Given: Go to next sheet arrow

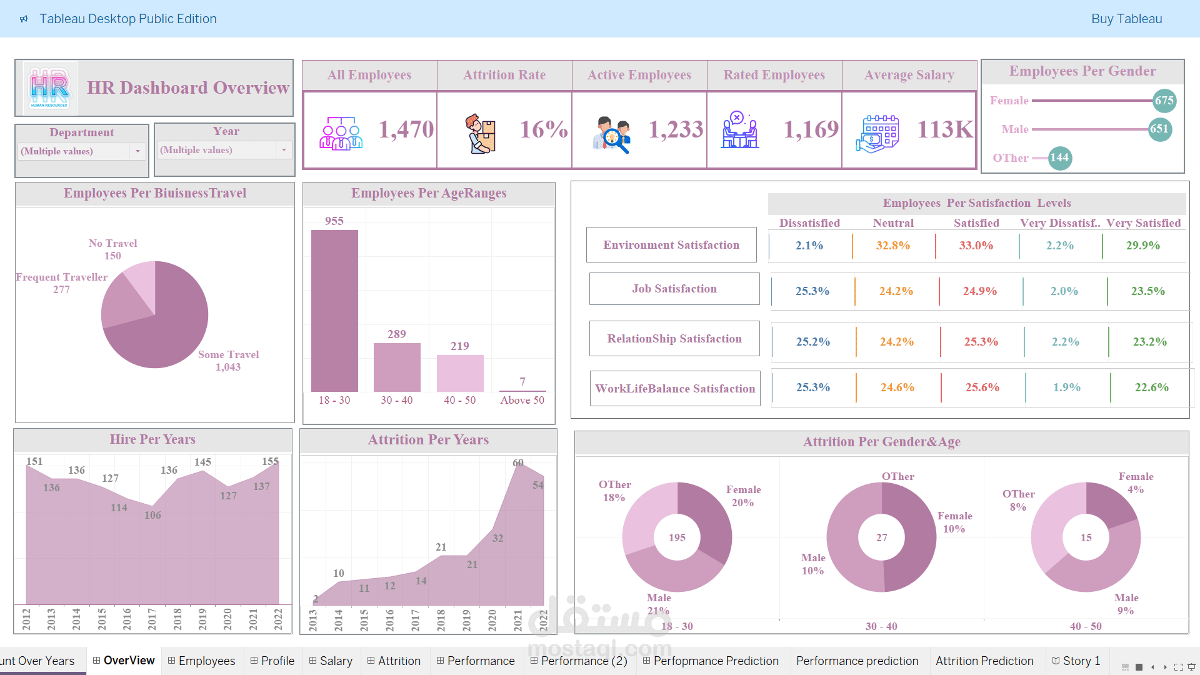Looking at the screenshot, I should point(1165,667).
